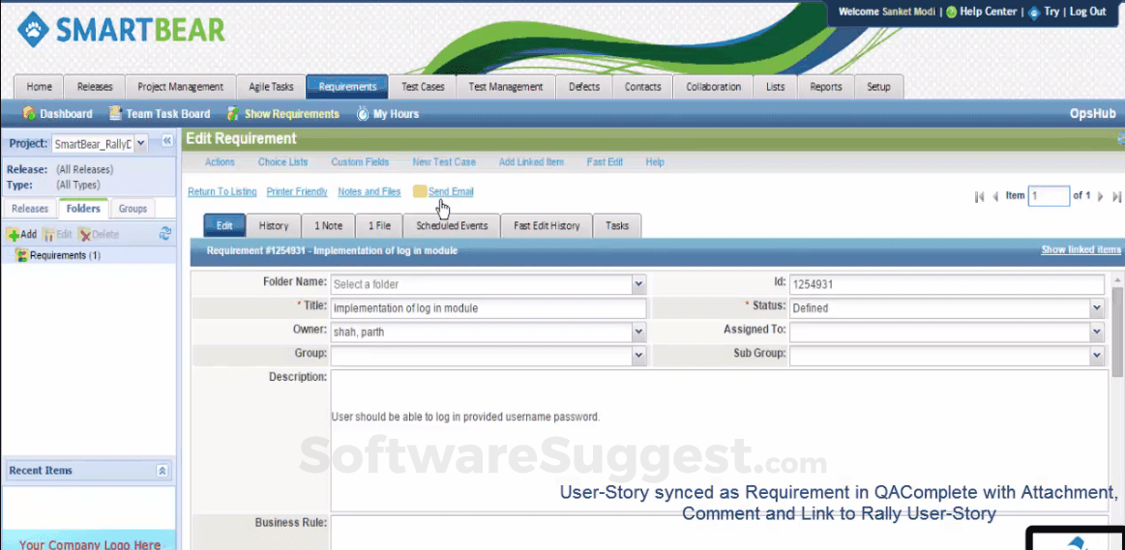
Task: Open the Project Management tab
Action: coord(180,87)
